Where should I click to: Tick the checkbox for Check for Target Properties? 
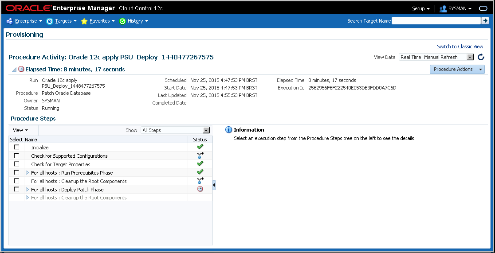pos(16,164)
